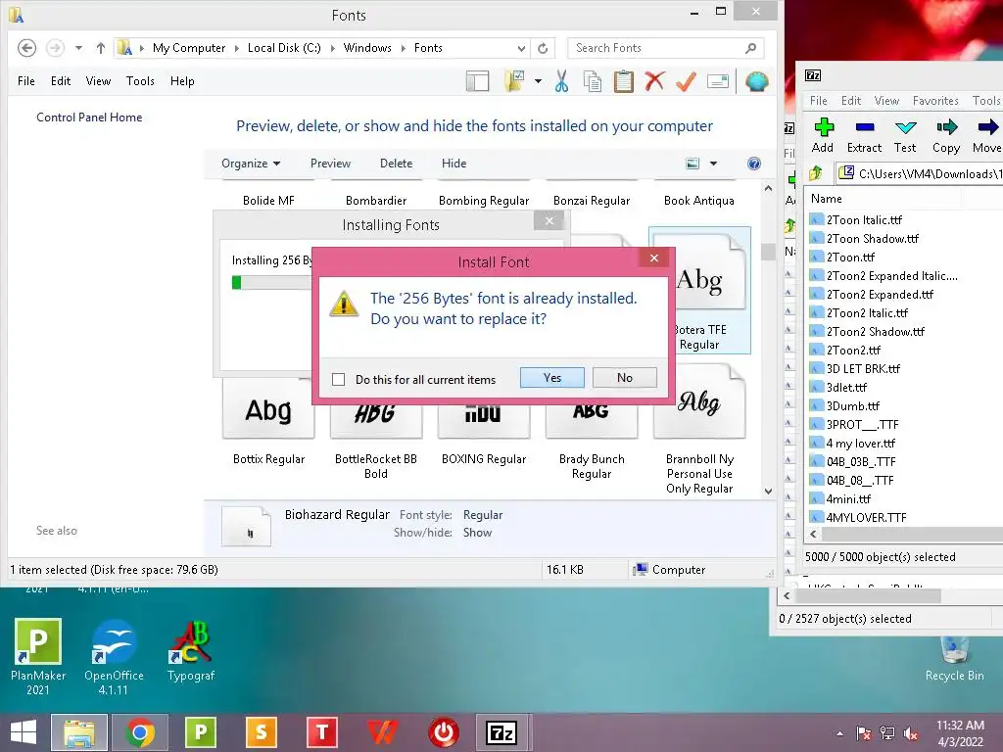This screenshot has width=1003, height=752.
Task: Click the font installing progress bar
Action: 272,283
